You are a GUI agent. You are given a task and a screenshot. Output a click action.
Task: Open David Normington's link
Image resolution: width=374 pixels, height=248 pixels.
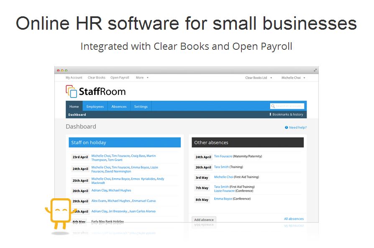click(118, 171)
